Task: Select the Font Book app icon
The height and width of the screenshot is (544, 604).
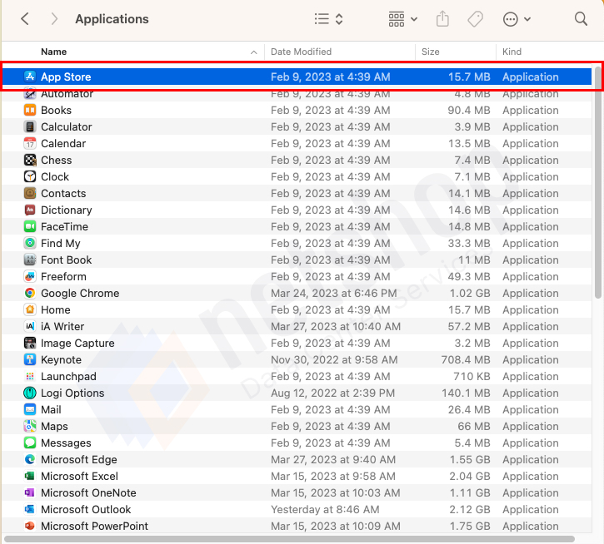Action: click(x=30, y=260)
